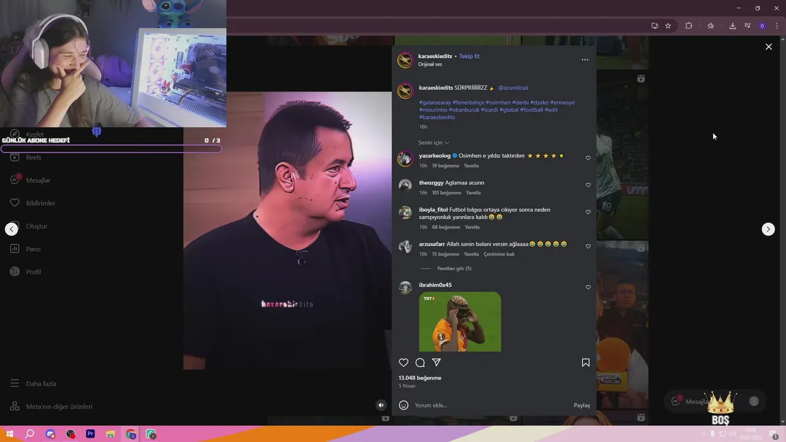The width and height of the screenshot is (786, 442).
Task: Click the install-app icon in address bar
Action: pos(655,26)
